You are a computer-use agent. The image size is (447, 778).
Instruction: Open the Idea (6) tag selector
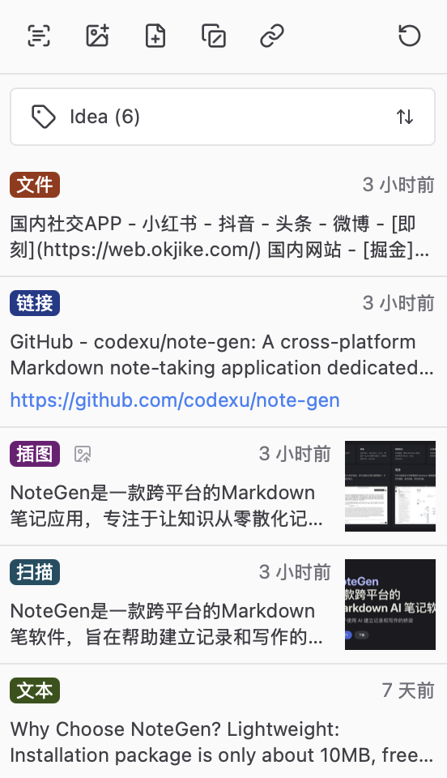pyautogui.click(x=223, y=117)
